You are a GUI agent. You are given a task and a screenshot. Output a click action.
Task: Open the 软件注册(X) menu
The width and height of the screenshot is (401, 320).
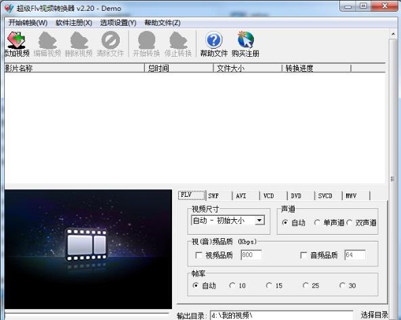point(74,23)
